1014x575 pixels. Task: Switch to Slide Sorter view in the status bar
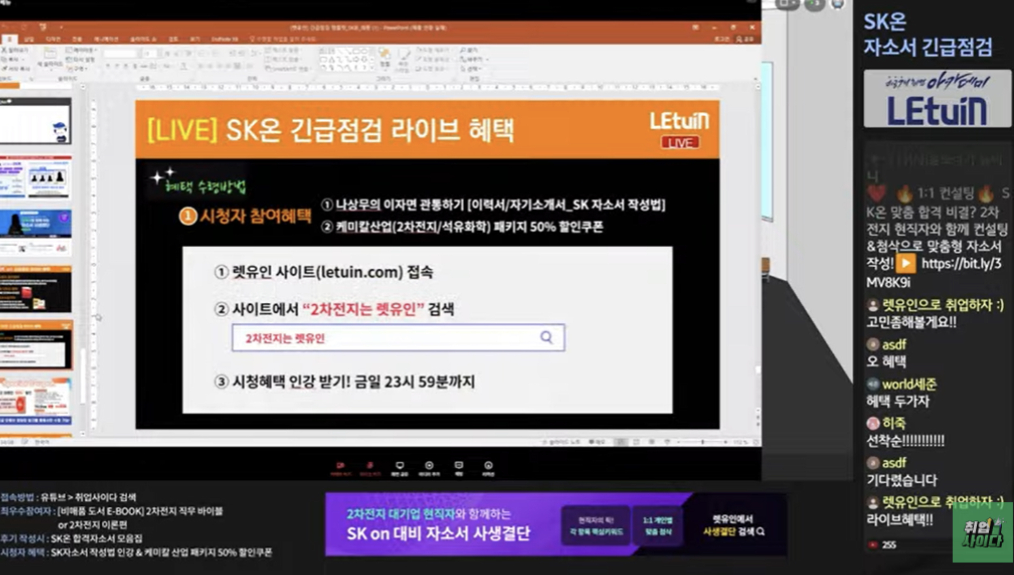(636, 442)
